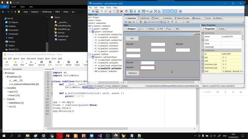
Task: Expand the minimum_size property row
Action: [x=203, y=64]
